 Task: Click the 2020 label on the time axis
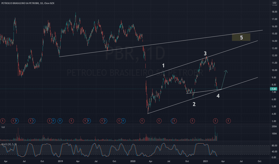click(x=133, y=161)
